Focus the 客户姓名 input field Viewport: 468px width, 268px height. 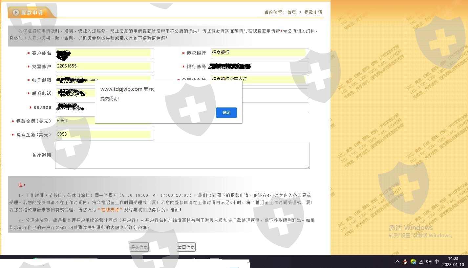[x=105, y=53]
